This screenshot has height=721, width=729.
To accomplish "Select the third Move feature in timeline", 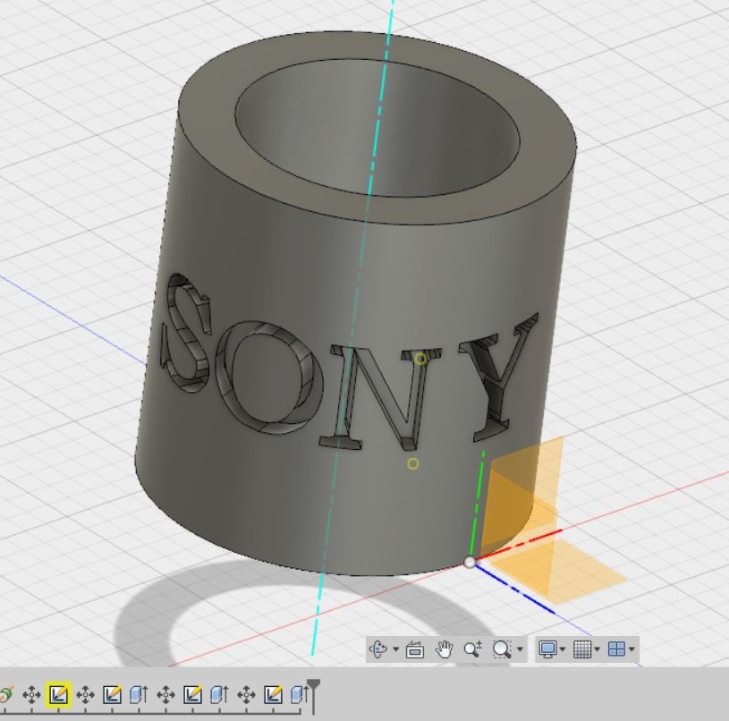I will [x=166, y=695].
